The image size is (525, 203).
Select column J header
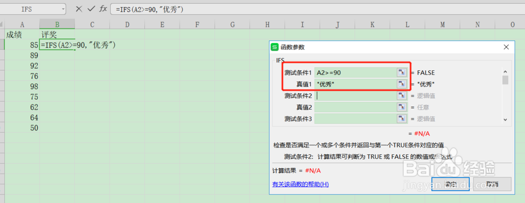click(x=337, y=24)
